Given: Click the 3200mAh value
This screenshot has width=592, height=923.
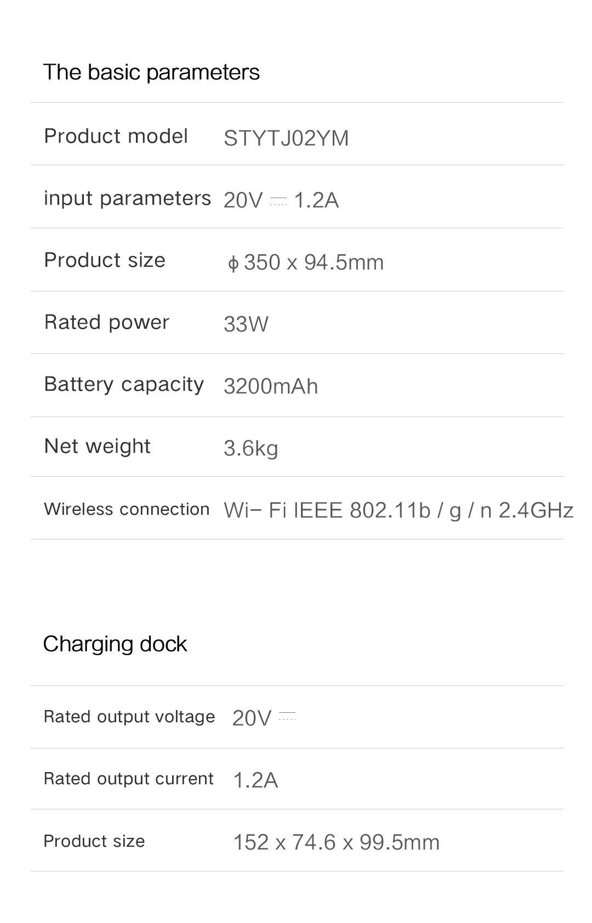Looking at the screenshot, I should [x=271, y=386].
